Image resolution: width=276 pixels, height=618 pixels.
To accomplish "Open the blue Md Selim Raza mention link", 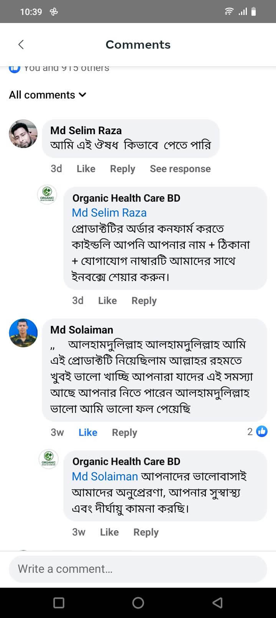I will pyautogui.click(x=109, y=213).
